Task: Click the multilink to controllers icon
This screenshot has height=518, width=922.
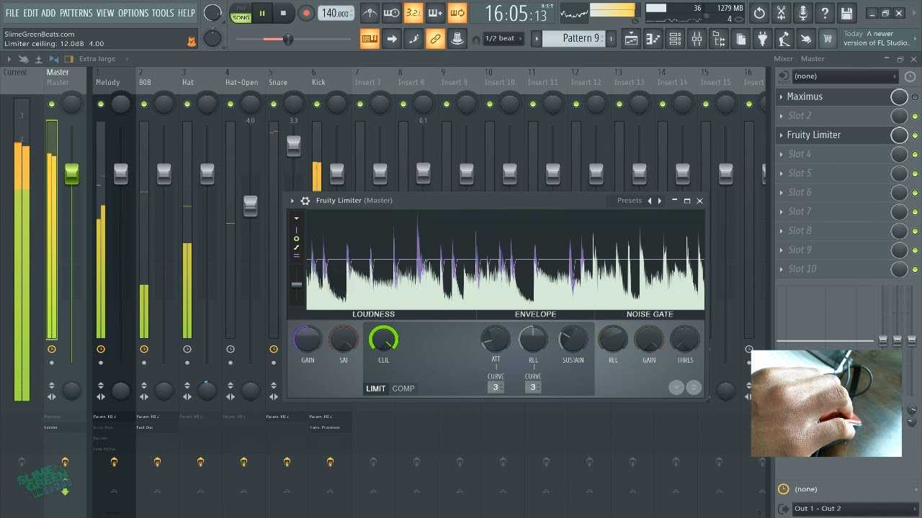Action: [435, 39]
